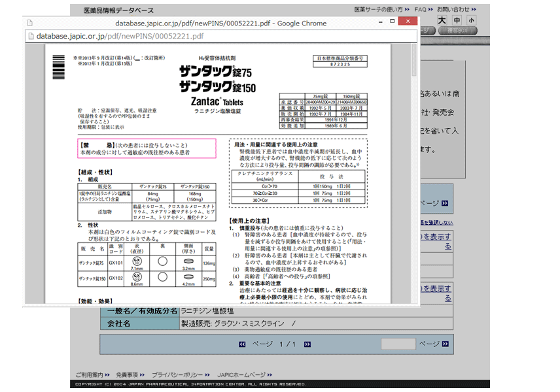
Task: Open the ご利用案内 footer link
Action: click(92, 375)
